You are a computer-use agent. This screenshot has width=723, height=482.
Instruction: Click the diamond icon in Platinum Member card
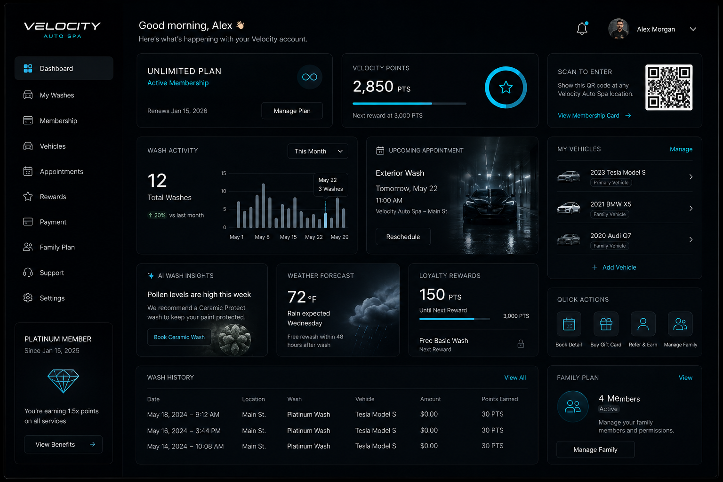63,381
